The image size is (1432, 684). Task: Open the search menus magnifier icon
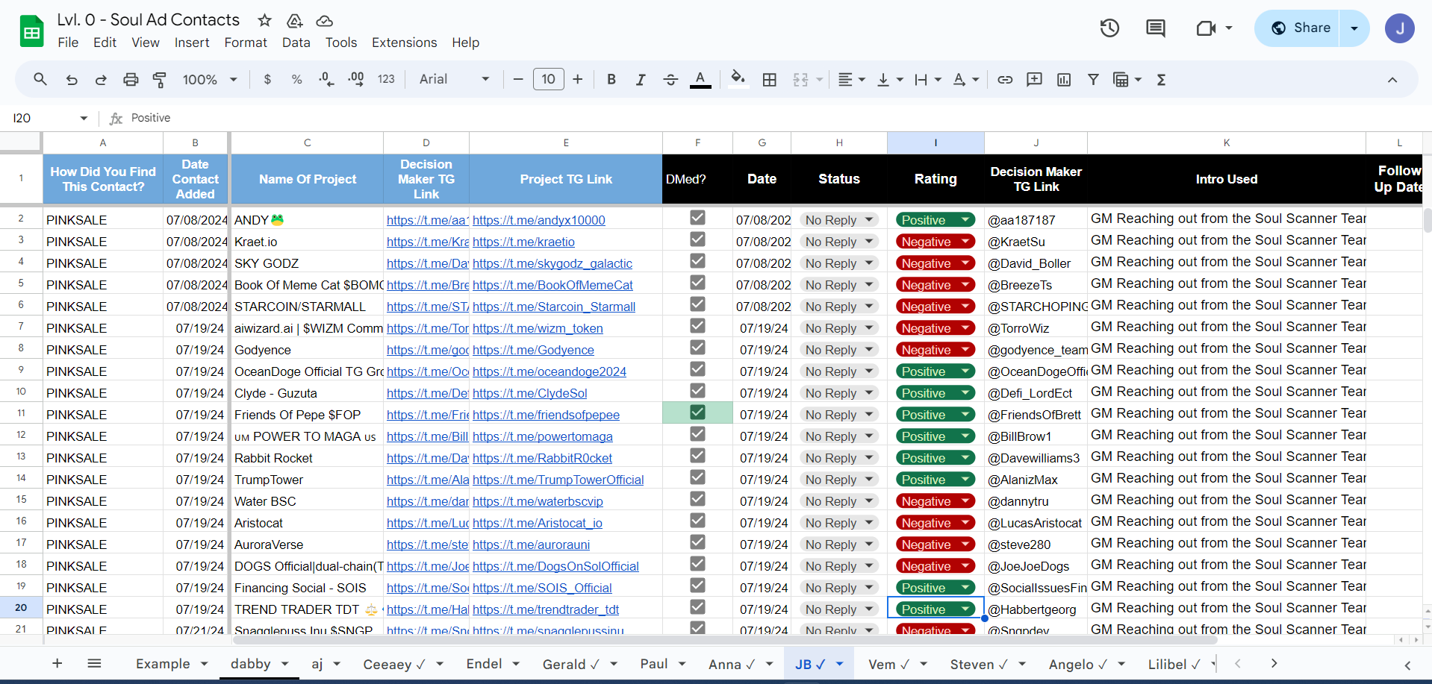(x=40, y=79)
